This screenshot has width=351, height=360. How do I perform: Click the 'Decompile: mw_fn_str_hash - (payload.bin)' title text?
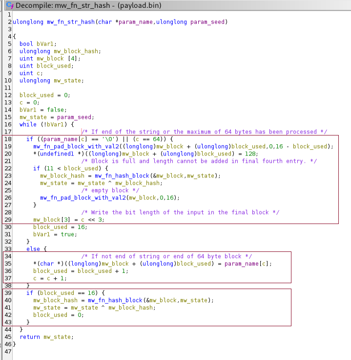click(88, 5)
